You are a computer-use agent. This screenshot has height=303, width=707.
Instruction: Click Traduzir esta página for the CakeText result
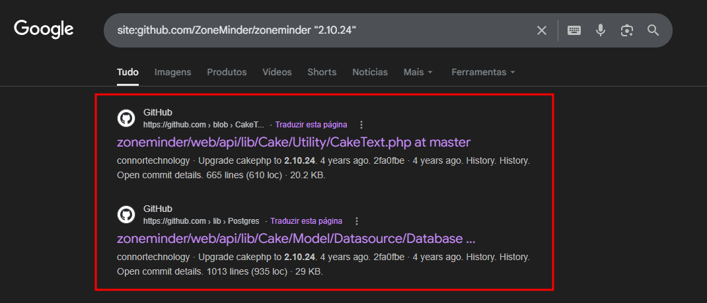(311, 124)
